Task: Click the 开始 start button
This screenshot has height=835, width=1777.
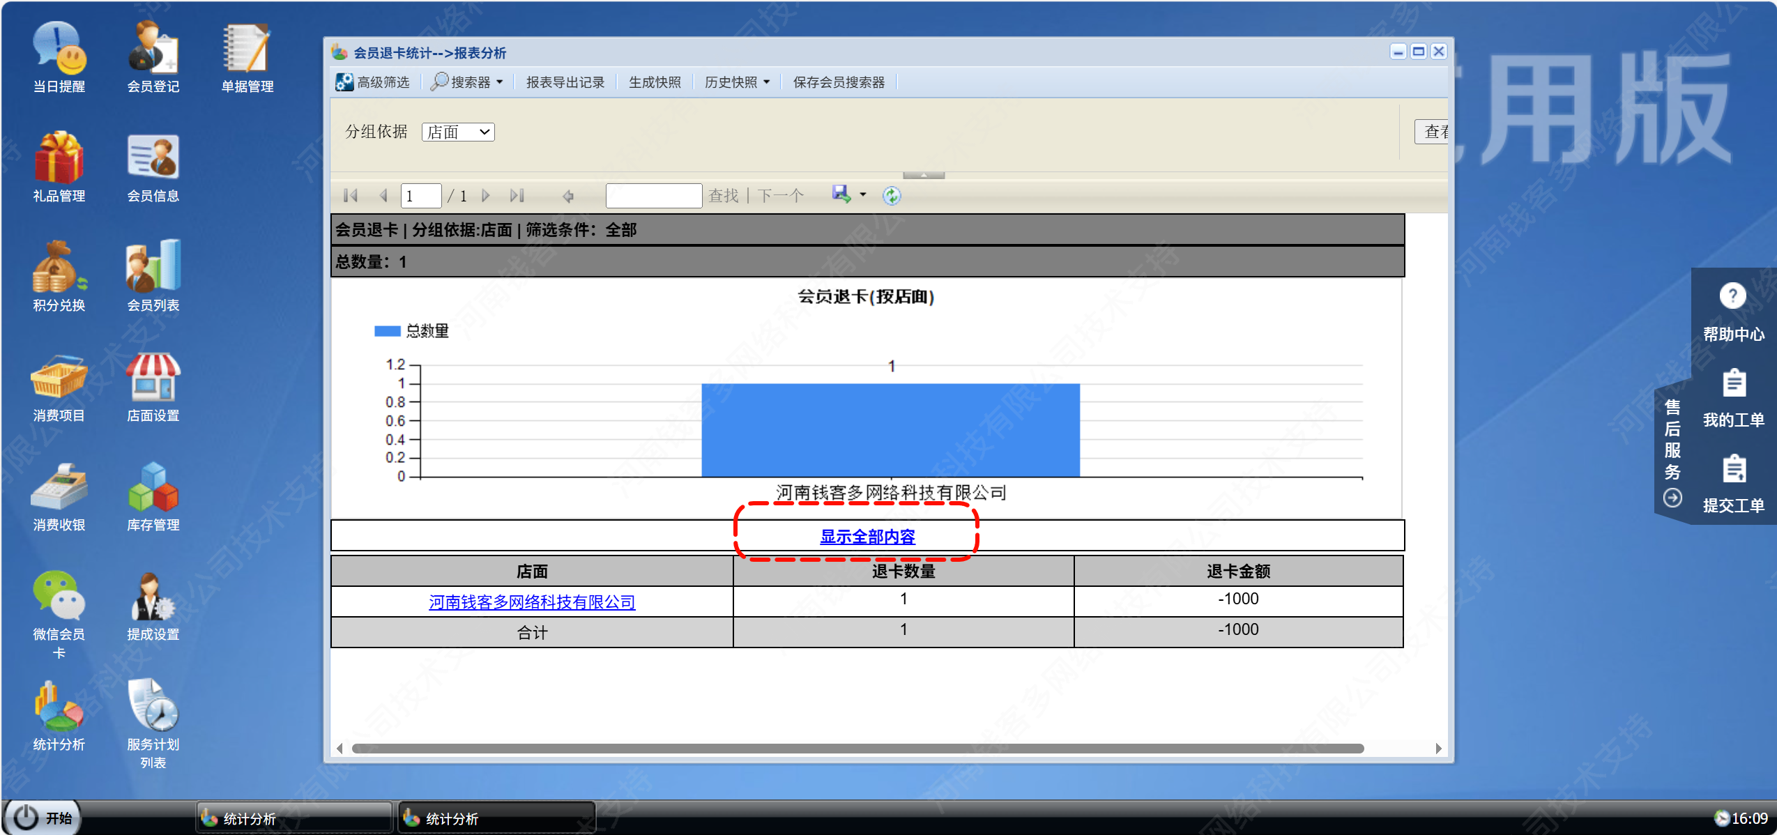Action: coord(43,818)
